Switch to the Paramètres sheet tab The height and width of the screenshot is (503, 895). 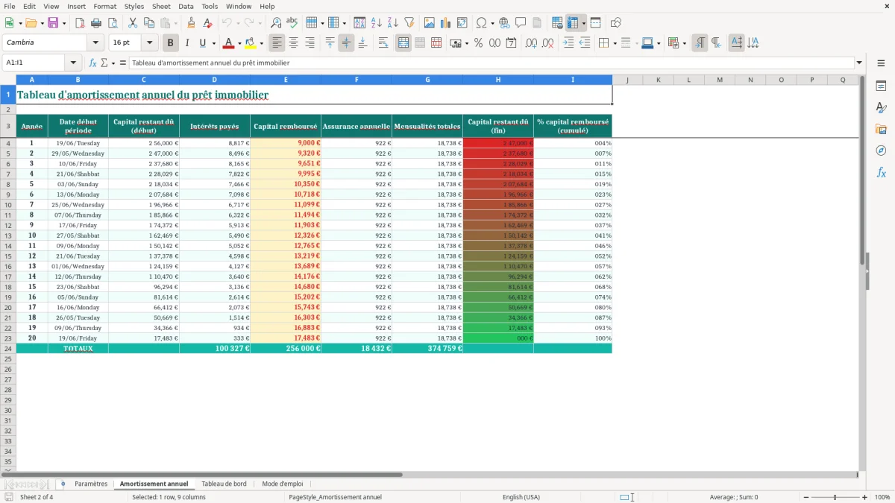coord(91,484)
